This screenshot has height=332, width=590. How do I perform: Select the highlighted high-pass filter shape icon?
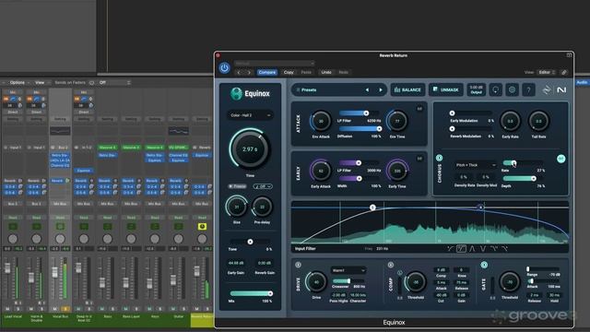(x=461, y=248)
